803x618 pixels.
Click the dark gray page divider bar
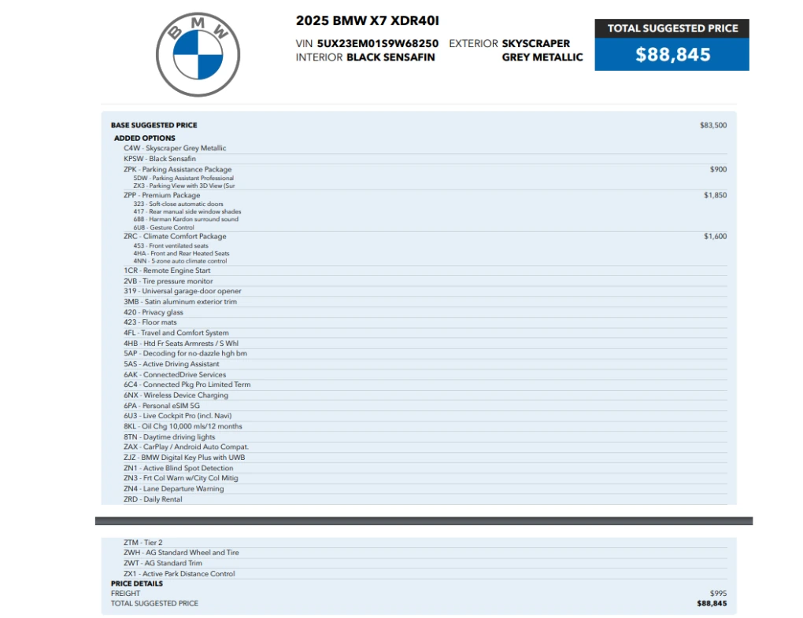[x=424, y=521]
